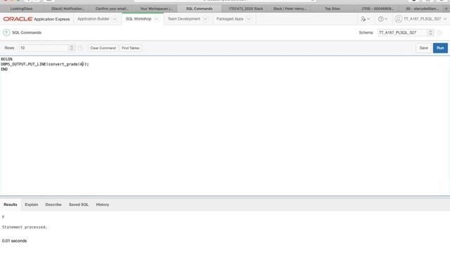450x253 pixels.
Task: Switch to the Explain tab
Action: pos(31,205)
